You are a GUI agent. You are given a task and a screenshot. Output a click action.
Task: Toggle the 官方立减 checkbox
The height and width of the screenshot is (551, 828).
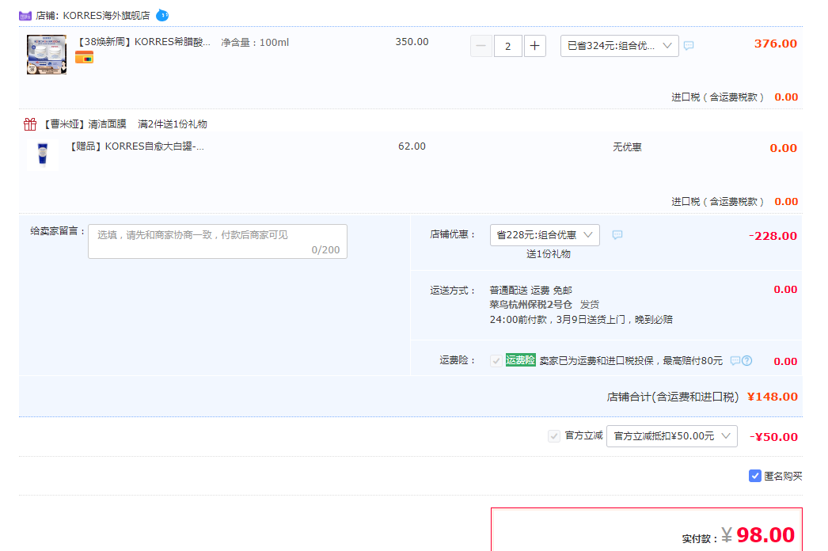click(x=554, y=436)
